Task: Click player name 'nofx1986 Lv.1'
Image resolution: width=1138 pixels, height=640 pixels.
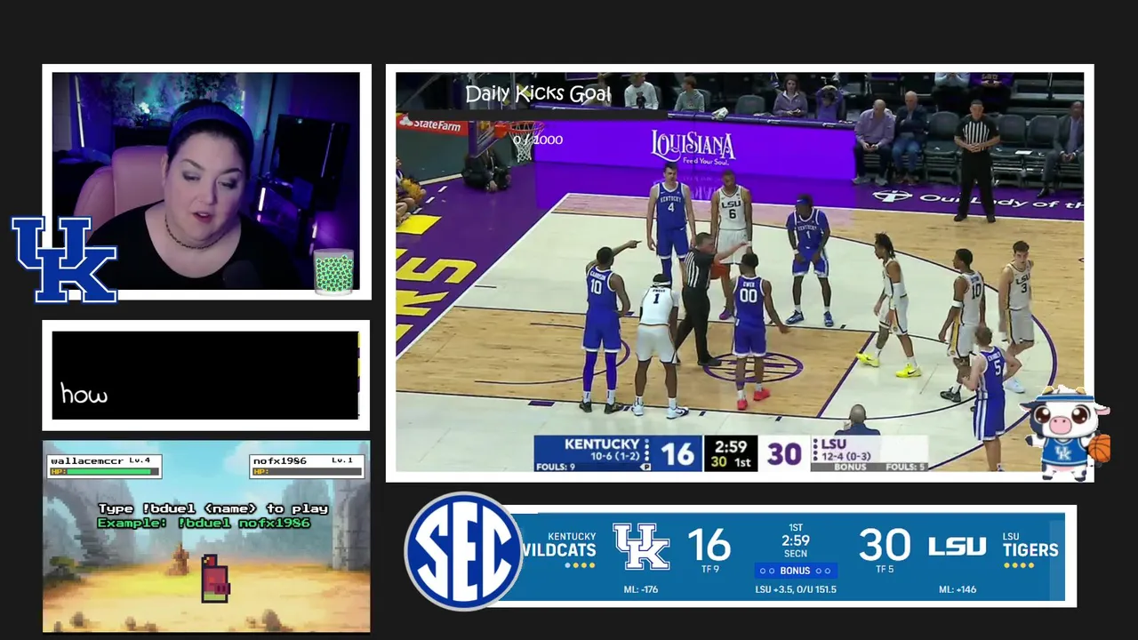Action: [302, 460]
